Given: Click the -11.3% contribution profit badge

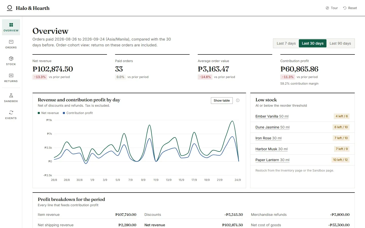Looking at the screenshot, I should tap(288, 77).
